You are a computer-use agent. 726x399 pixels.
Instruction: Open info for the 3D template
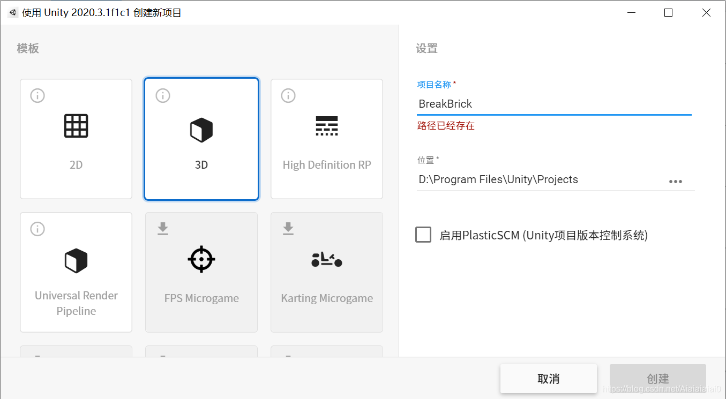click(163, 96)
